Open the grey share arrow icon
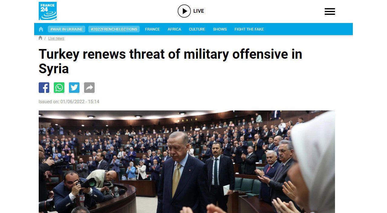 tap(89, 88)
